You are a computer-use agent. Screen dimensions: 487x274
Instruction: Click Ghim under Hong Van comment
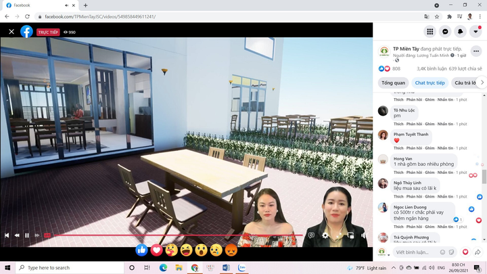430,173
